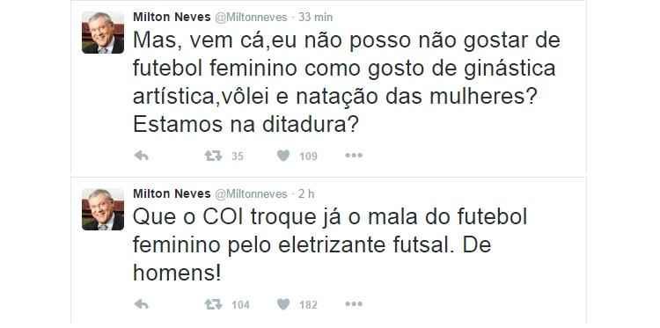Reply to the 'Que o COI troque' tweet

[142, 304]
